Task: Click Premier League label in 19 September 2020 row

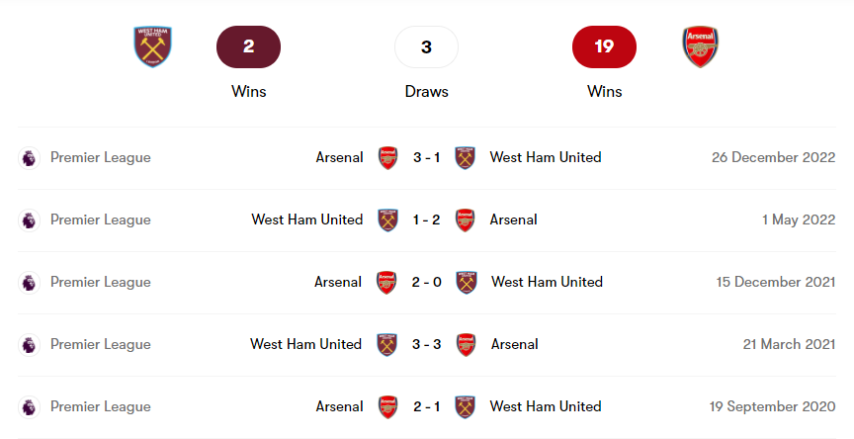Action: pos(101,406)
